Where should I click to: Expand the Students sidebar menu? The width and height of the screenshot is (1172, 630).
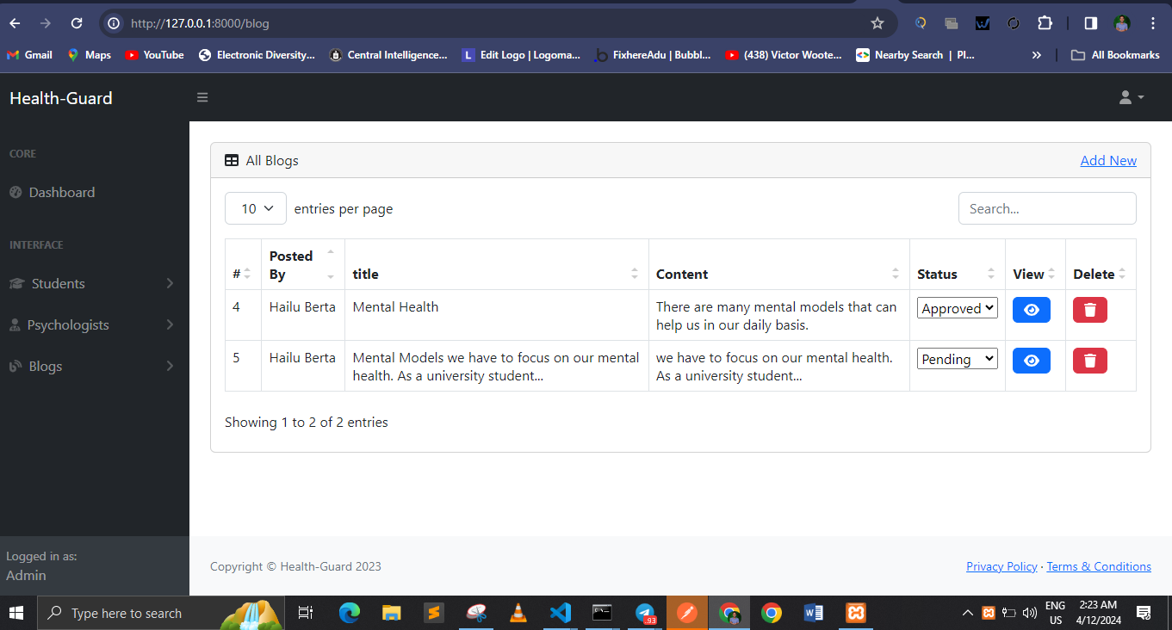click(x=90, y=283)
